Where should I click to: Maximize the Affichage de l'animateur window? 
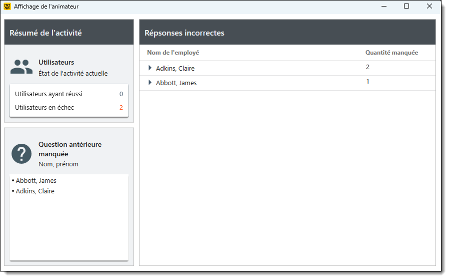[406, 7]
